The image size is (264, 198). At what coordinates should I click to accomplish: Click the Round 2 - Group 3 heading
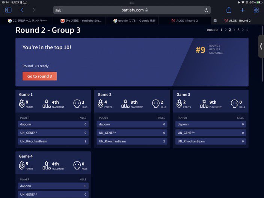[48, 30]
